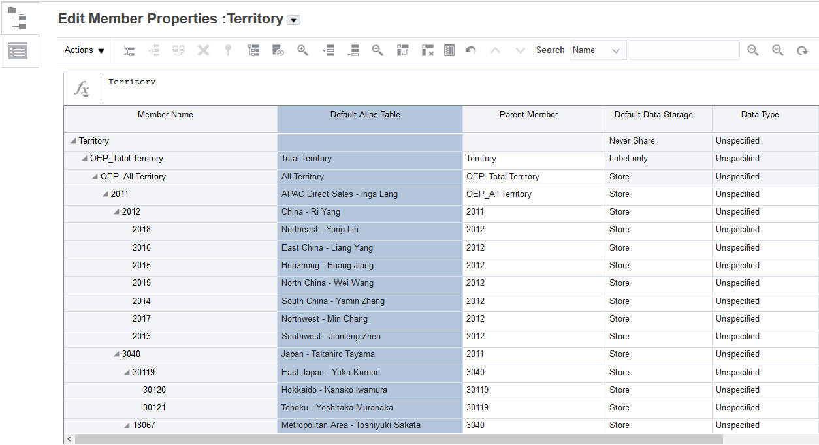This screenshot has width=819, height=445.
Task: Click inside the search input field
Action: coord(684,50)
